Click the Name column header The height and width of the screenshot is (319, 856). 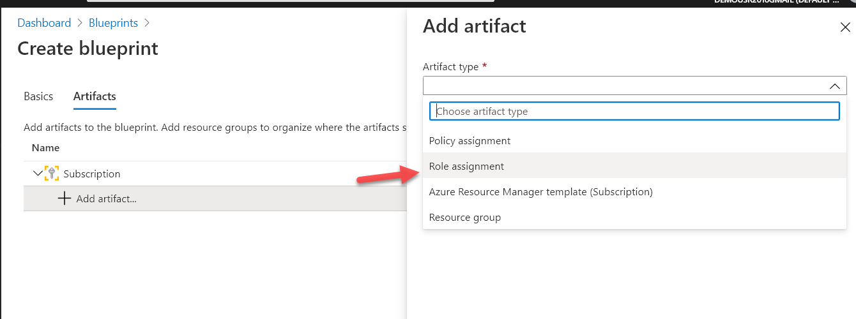[x=45, y=147]
